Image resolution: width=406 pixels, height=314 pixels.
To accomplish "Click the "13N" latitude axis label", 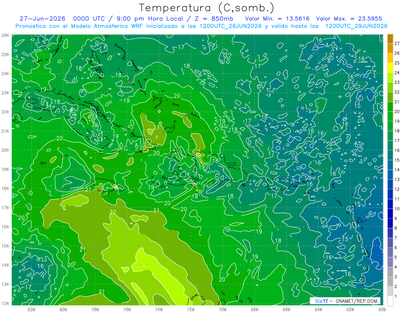I will pos(5,284).
